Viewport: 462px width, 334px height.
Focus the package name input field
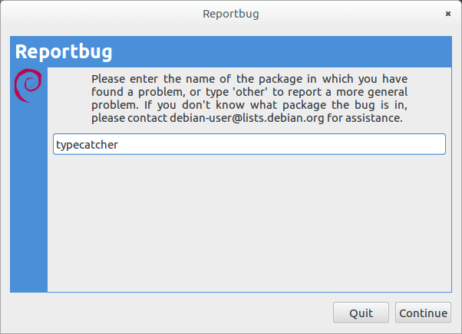tap(249, 144)
